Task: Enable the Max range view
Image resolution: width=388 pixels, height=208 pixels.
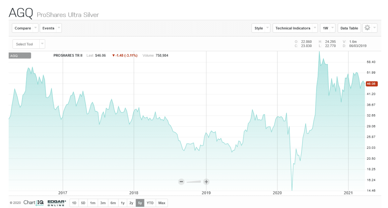Action: coord(162,202)
